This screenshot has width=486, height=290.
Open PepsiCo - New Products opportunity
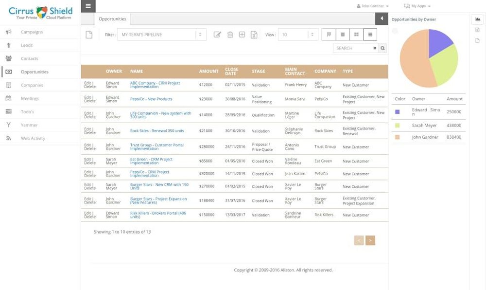151,99
